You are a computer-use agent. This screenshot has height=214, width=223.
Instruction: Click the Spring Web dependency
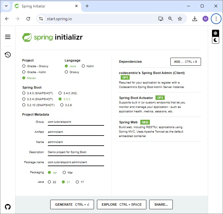point(160,129)
